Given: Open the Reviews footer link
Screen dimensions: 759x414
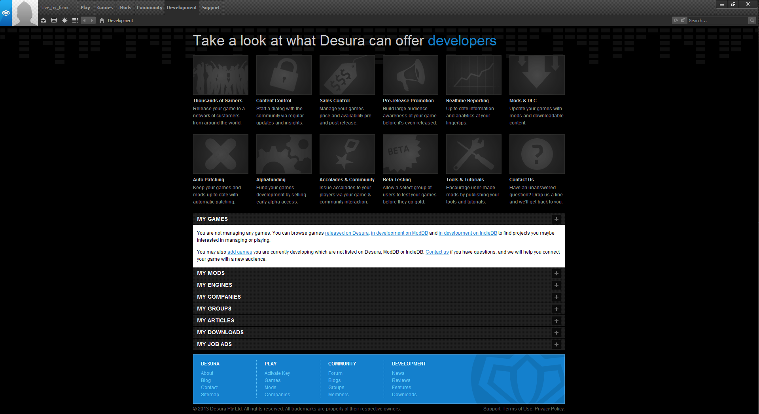Looking at the screenshot, I should [401, 380].
